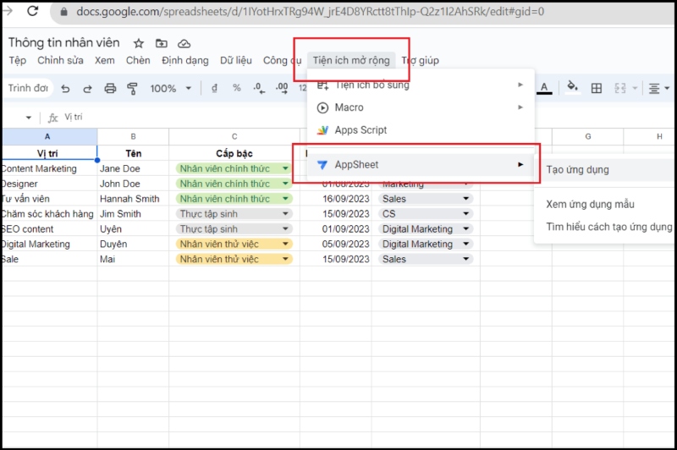Open the Định dạng menu

coord(185,60)
